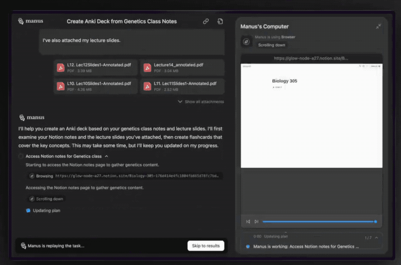Open L12. Lec12Slides1-Annotated.pdf attachment

point(96,68)
